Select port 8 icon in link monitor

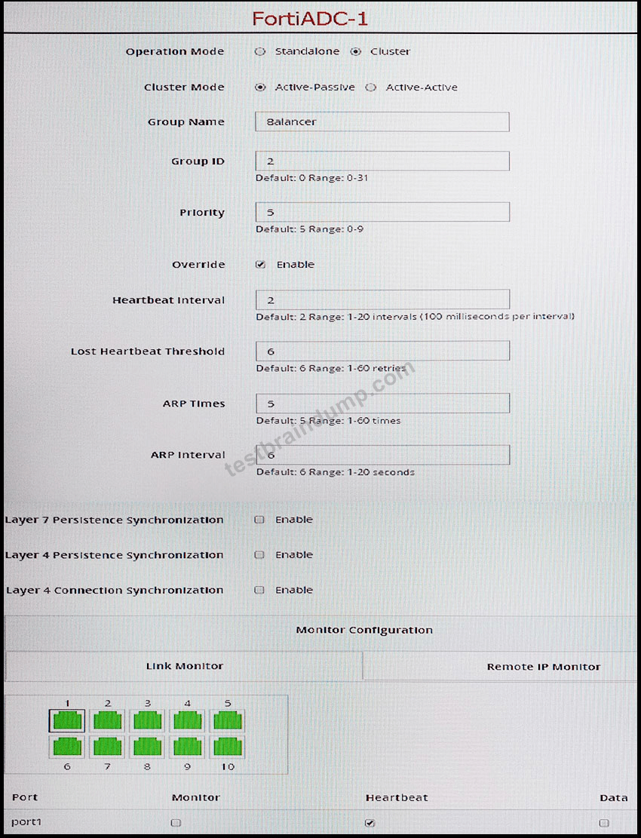pos(148,747)
